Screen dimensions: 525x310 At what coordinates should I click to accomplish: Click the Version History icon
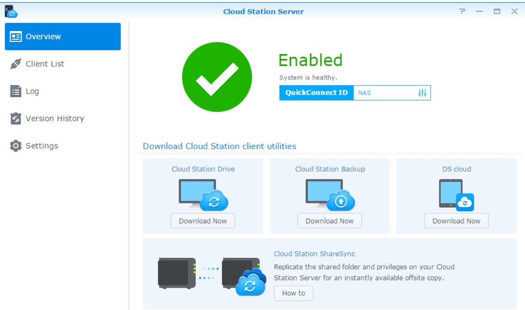pyautogui.click(x=16, y=119)
